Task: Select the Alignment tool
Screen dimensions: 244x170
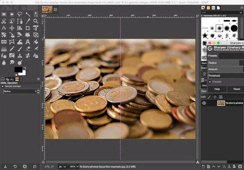Action: tap(20, 28)
